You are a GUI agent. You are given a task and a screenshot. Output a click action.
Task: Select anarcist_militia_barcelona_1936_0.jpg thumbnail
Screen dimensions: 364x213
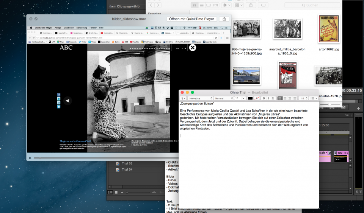coord(287,29)
